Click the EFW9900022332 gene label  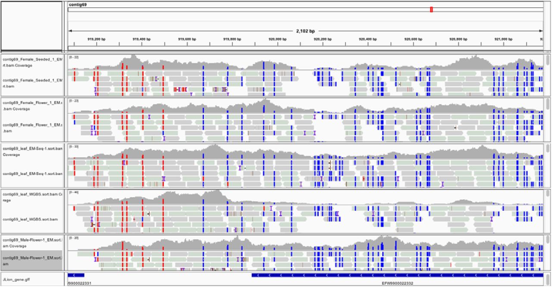click(x=397, y=283)
